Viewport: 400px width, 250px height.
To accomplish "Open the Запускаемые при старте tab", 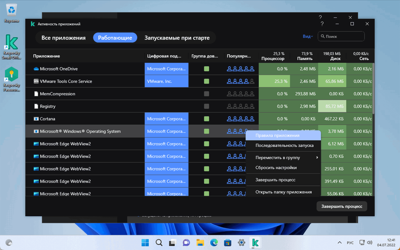I will tap(177, 38).
